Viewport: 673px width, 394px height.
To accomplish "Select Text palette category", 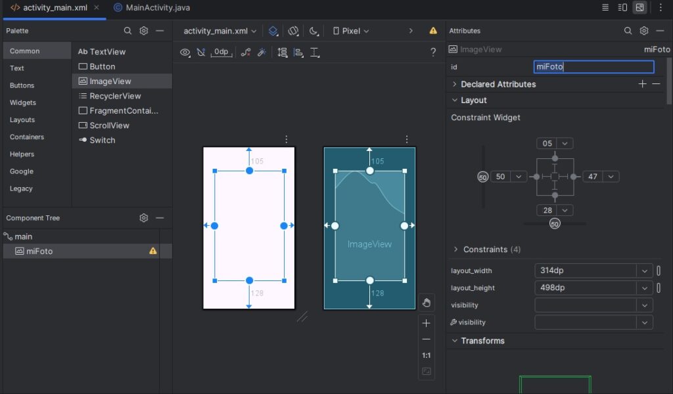I will pos(37,68).
